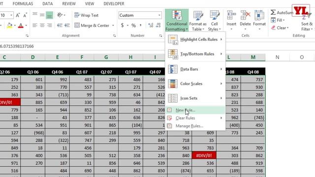Screen dimensions: 315x177
Task: Increase font size with larger A icon
Action: tap(18, 15)
